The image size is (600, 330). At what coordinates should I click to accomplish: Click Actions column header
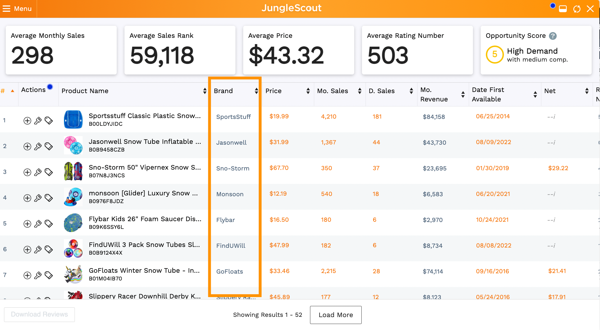point(33,90)
